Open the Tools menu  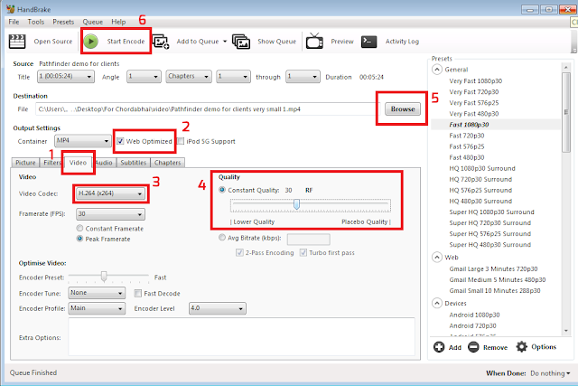point(36,22)
